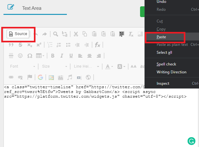
Task: Align text right
Action: click(x=99, y=56)
